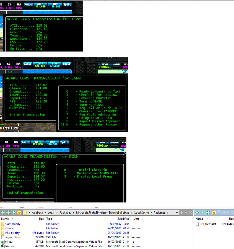Expand chevron after Local breadcrumb
This screenshot has height=249, width=234.
57,213
